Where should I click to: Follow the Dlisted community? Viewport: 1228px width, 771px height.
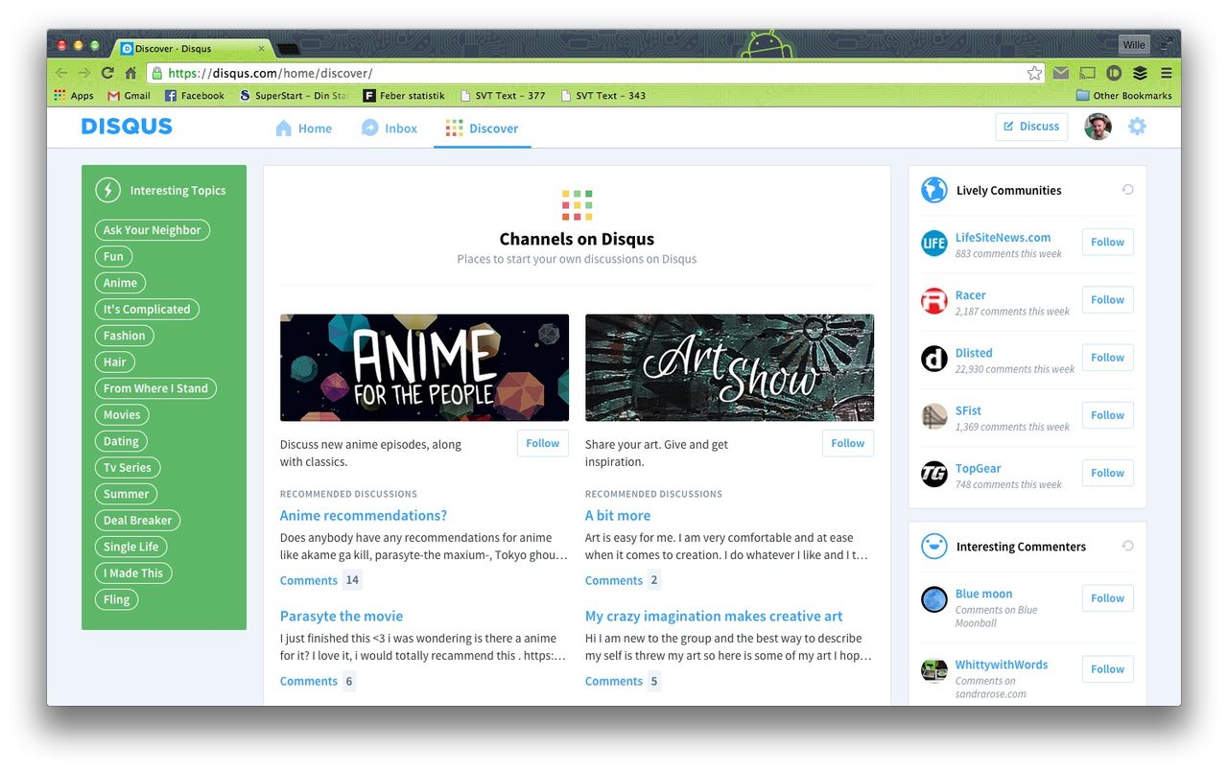tap(1107, 357)
